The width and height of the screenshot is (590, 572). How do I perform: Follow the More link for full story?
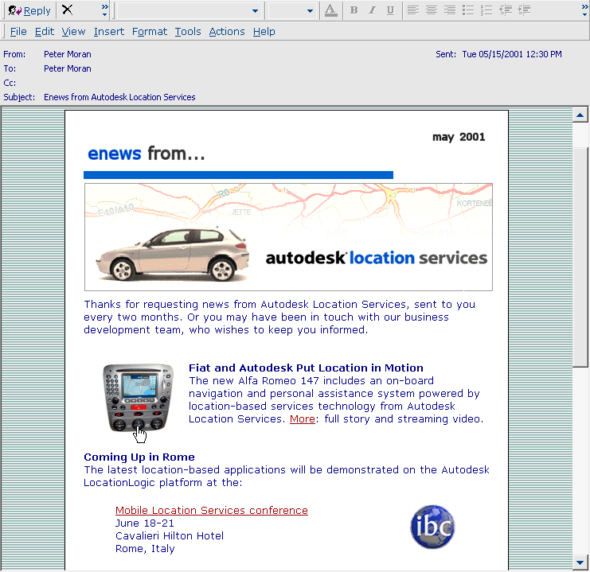302,419
